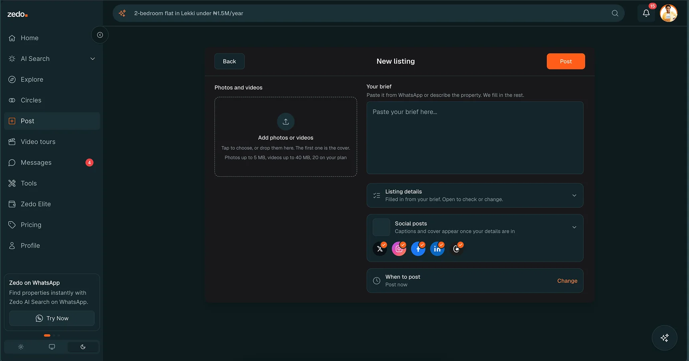Click the Back button
Image resolution: width=689 pixels, height=361 pixels.
pyautogui.click(x=229, y=61)
